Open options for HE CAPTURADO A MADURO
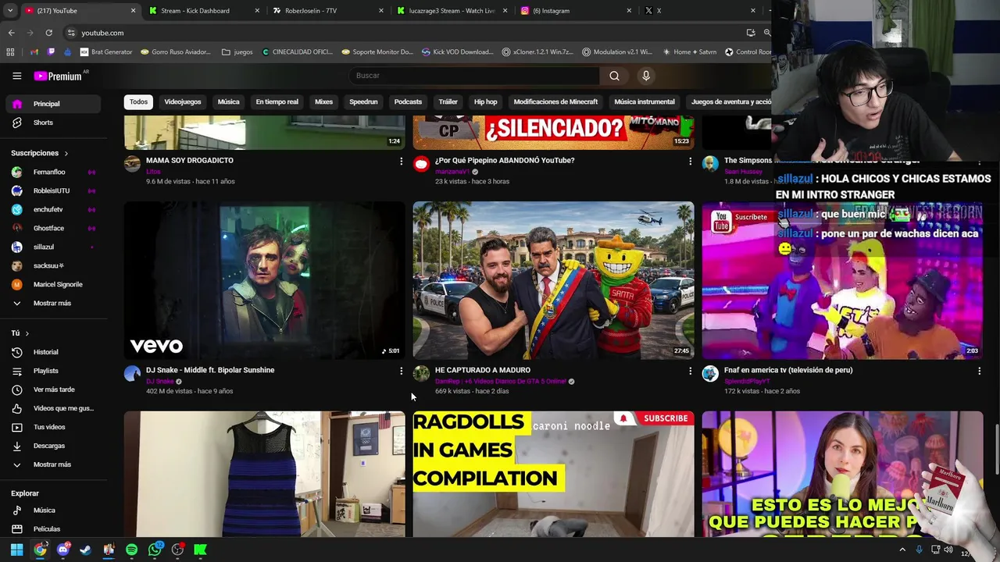This screenshot has height=562, width=1000. pos(690,372)
